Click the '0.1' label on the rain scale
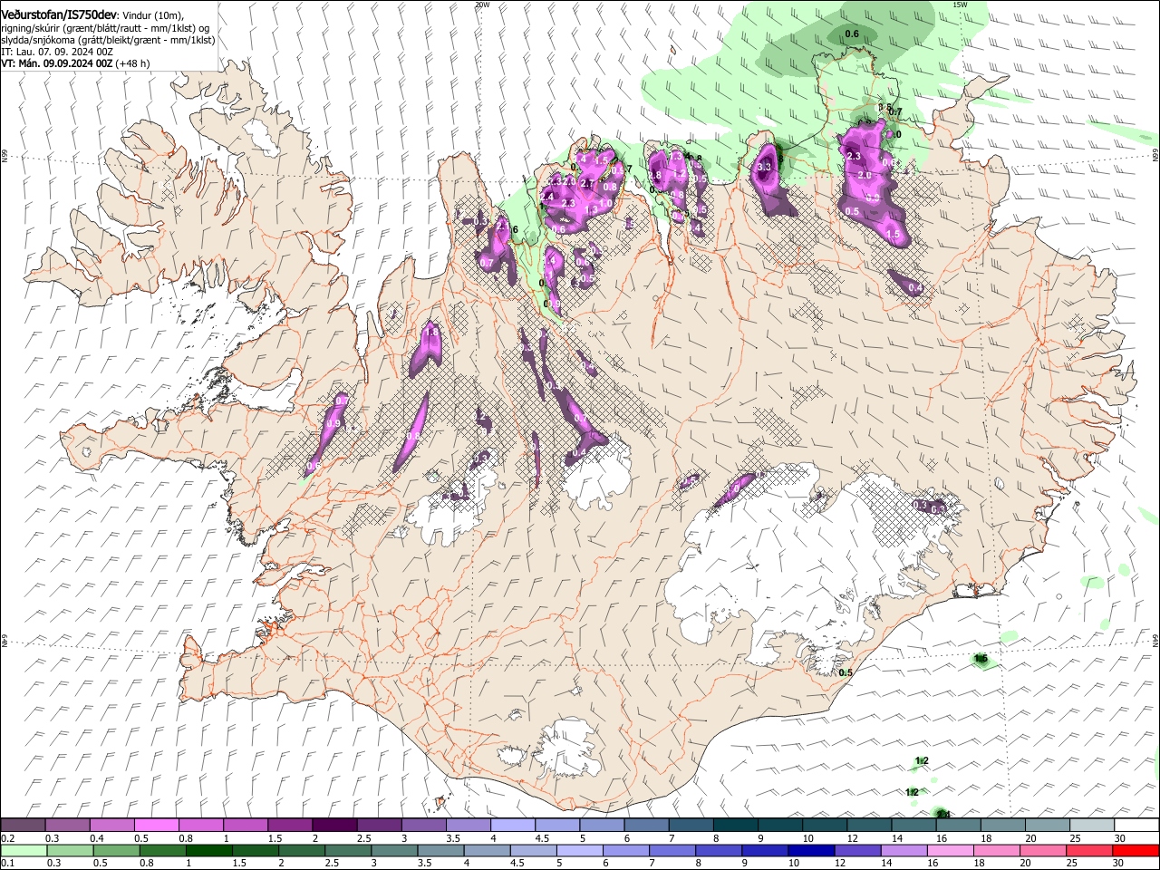The image size is (1160, 870). pyautogui.click(x=8, y=864)
